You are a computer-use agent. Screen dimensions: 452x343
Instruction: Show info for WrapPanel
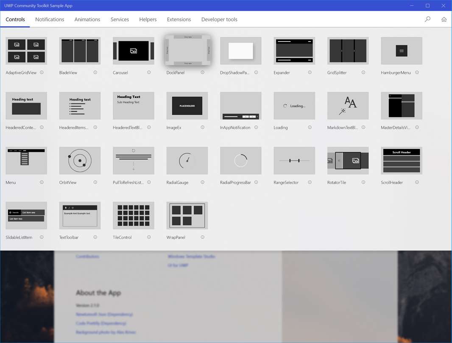[203, 237]
